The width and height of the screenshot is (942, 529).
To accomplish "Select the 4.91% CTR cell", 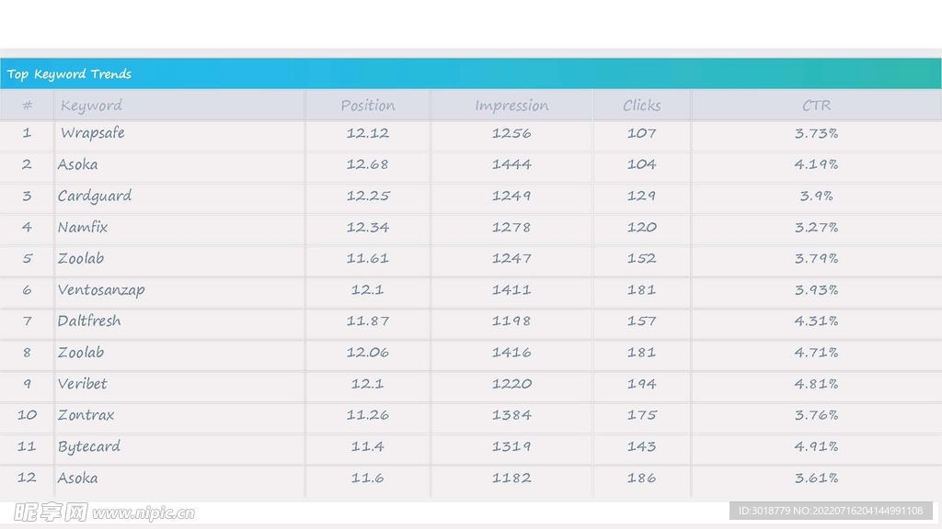I will [816, 446].
